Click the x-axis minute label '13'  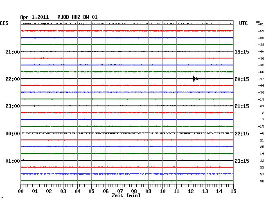205,191
